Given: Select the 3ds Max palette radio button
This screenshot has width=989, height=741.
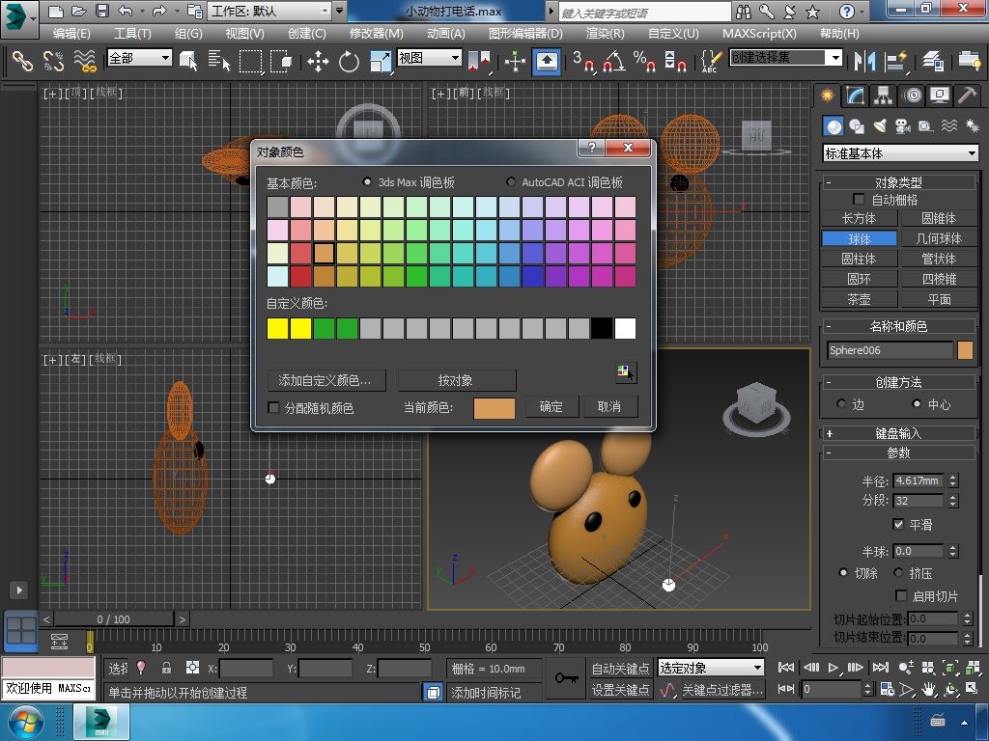Looking at the screenshot, I should [x=367, y=182].
